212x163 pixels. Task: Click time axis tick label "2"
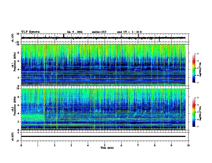(55, 145)
